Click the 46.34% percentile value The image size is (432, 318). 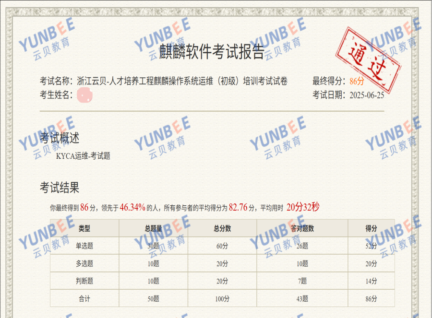point(132,207)
